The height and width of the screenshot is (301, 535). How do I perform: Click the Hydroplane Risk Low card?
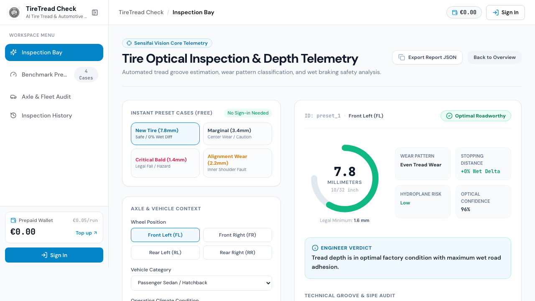click(423, 202)
